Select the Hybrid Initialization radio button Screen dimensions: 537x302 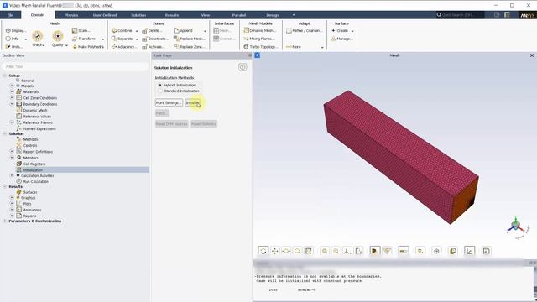coord(160,85)
